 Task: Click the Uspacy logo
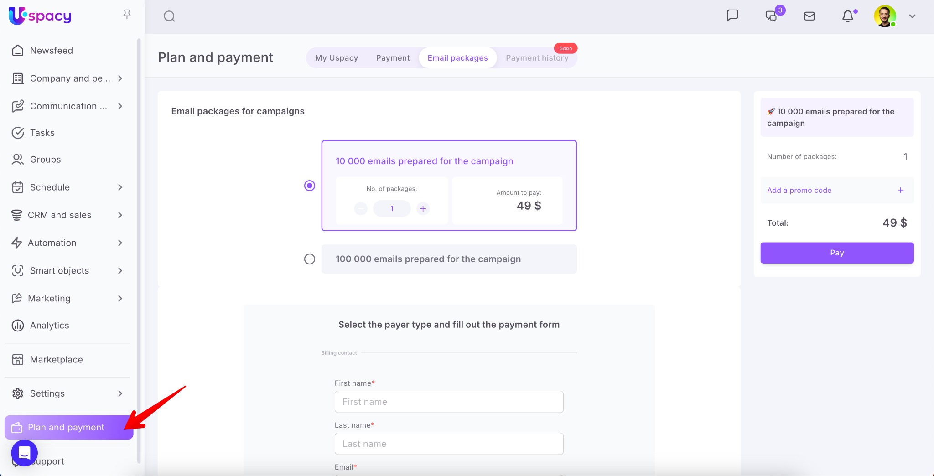click(40, 16)
